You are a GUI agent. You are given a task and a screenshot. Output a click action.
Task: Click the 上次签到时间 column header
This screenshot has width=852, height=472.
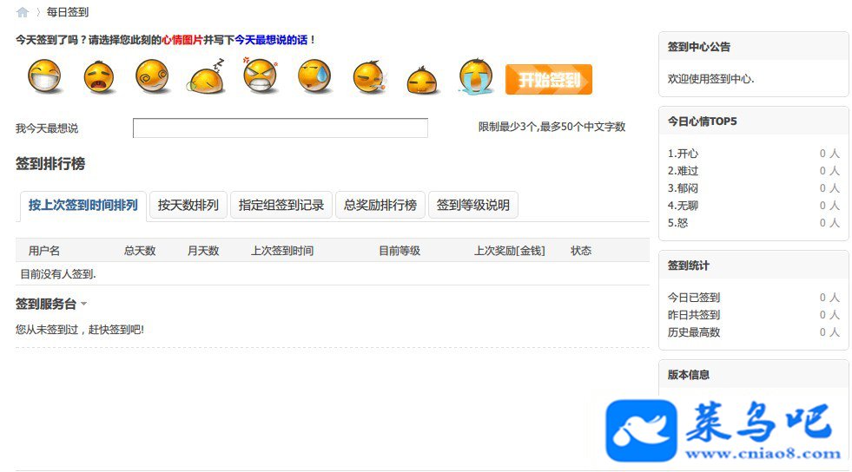pos(282,251)
